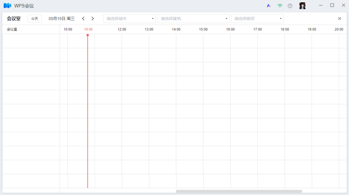Open the help question mark icon
The width and height of the screenshot is (349, 195).
(290, 6)
